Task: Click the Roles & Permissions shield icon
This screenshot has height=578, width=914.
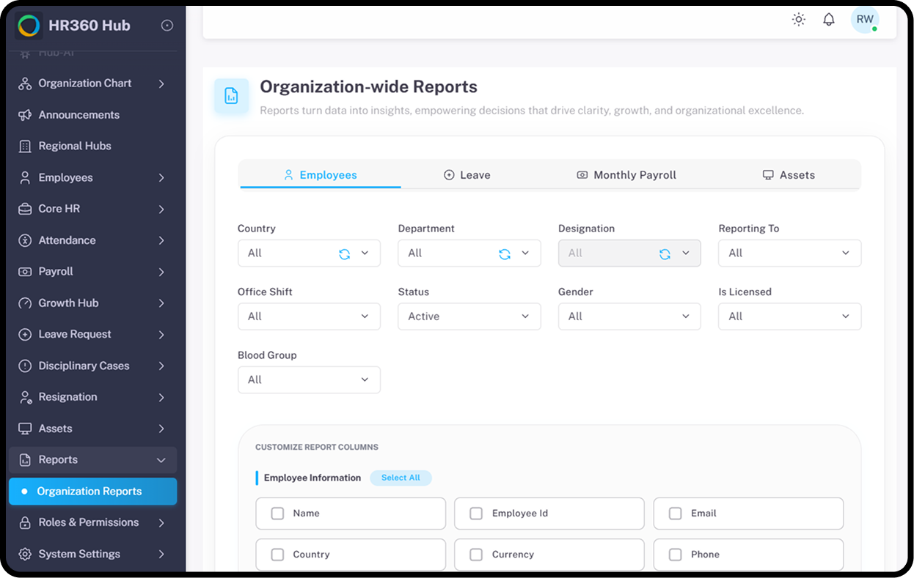Action: tap(25, 522)
